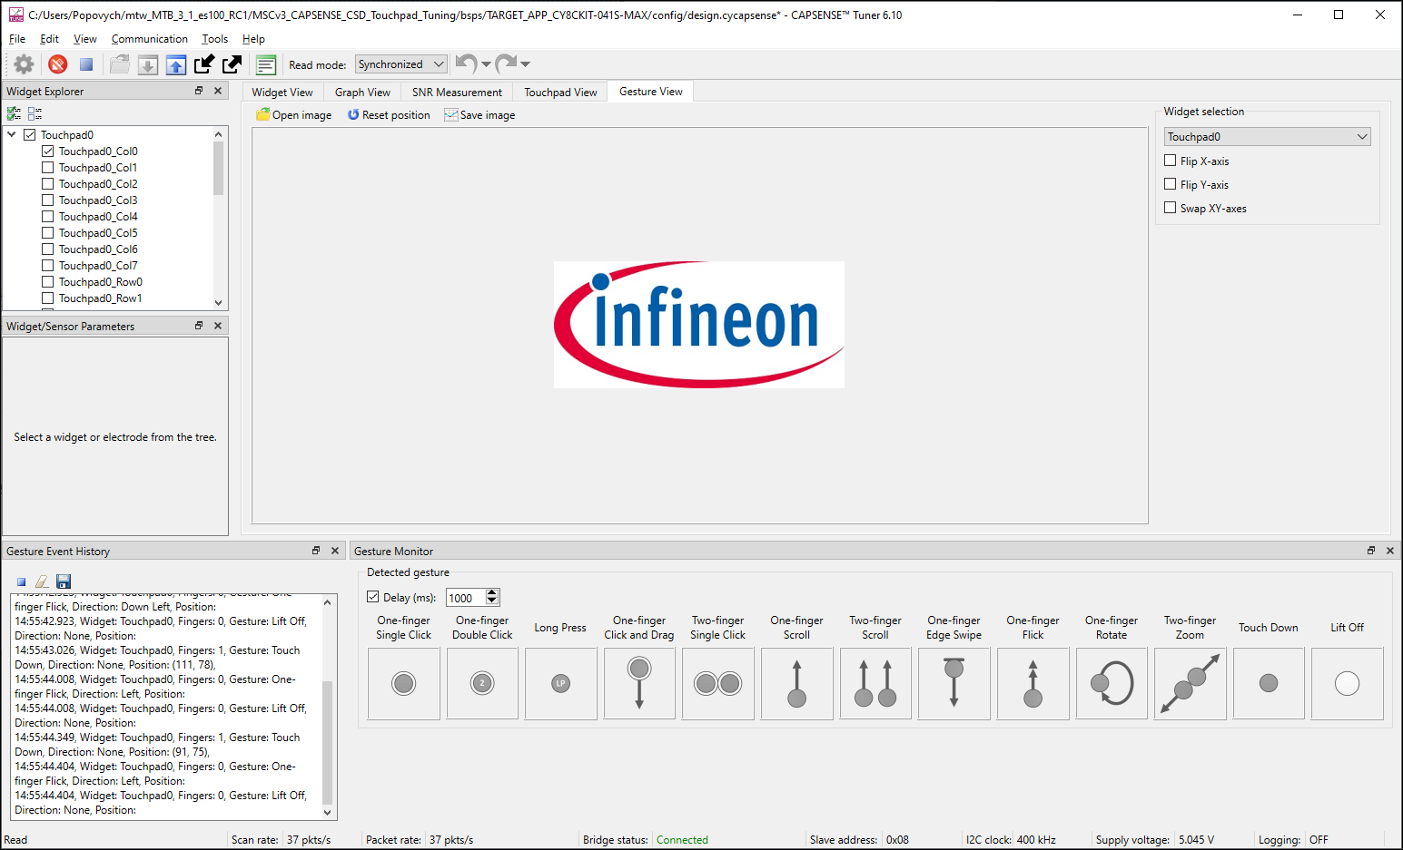Close the Widget Explorer panel

[218, 91]
